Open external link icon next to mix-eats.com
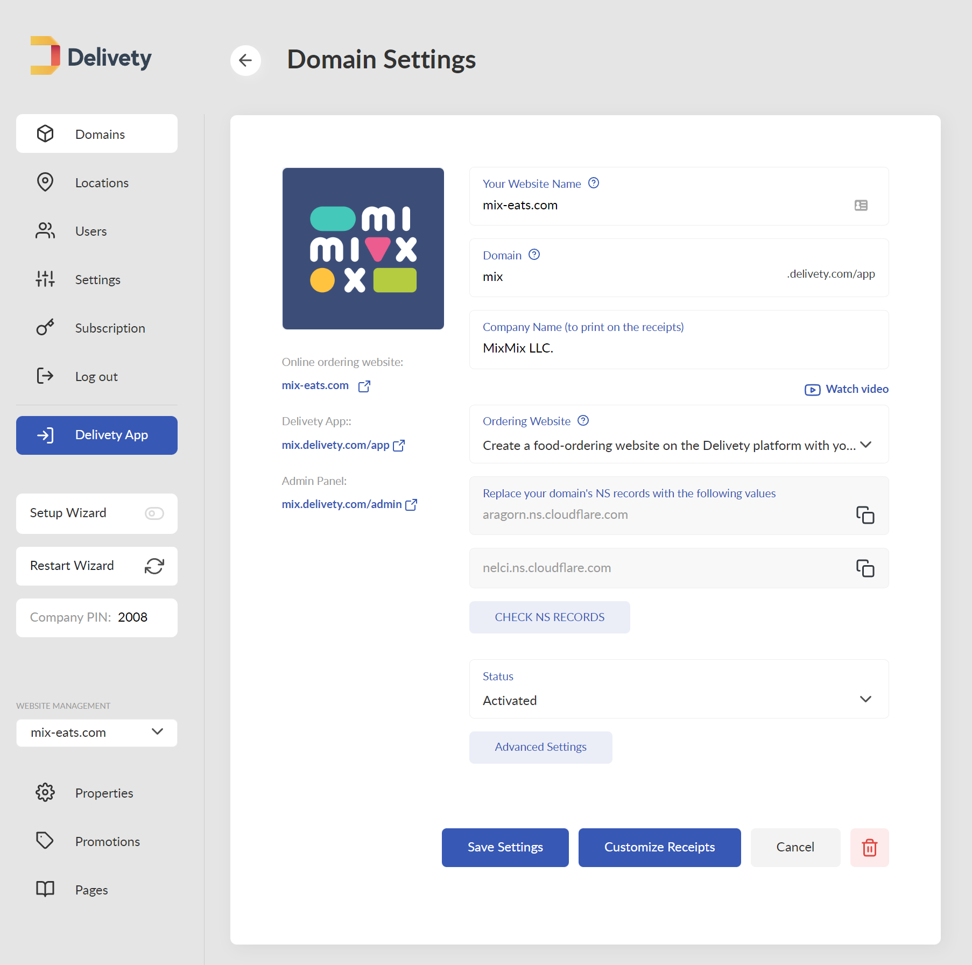The width and height of the screenshot is (972, 965). pos(364,386)
